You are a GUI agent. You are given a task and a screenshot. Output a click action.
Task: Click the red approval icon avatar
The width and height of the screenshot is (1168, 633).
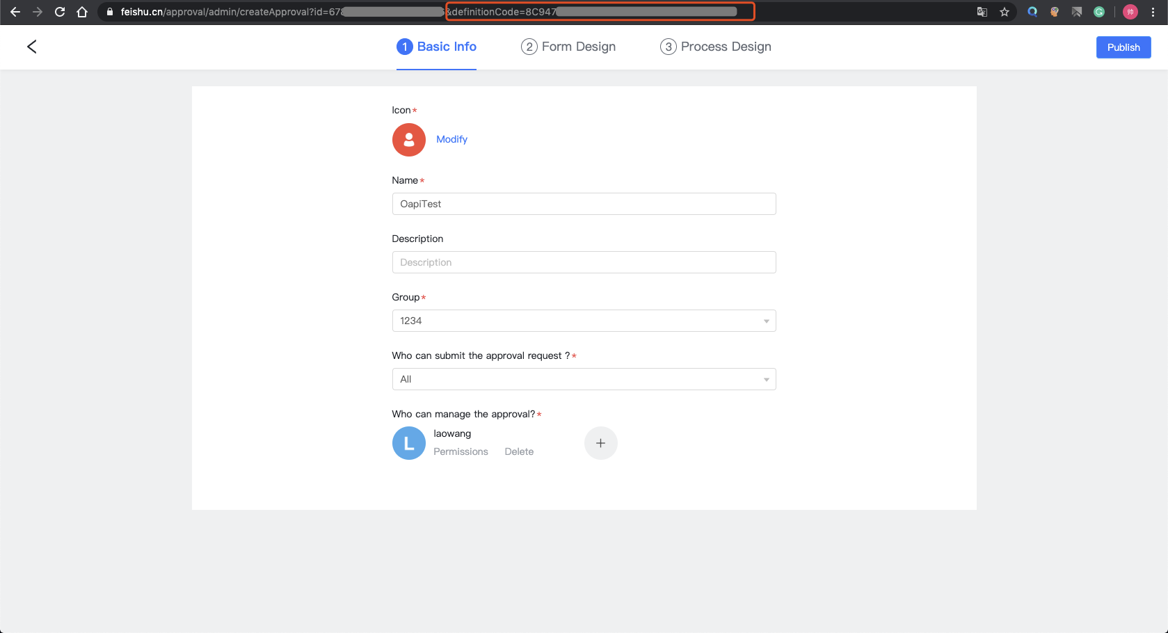pos(408,140)
